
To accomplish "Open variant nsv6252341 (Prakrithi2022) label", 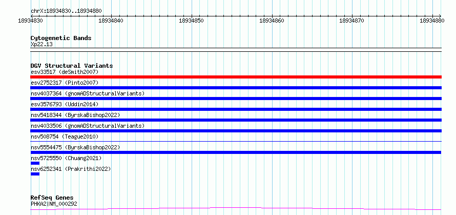I will [x=71, y=169].
